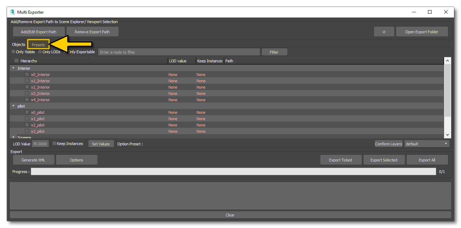Click the 3ds Max app icon in title bar
Viewport: 461px width, 228px height.
coord(13,12)
